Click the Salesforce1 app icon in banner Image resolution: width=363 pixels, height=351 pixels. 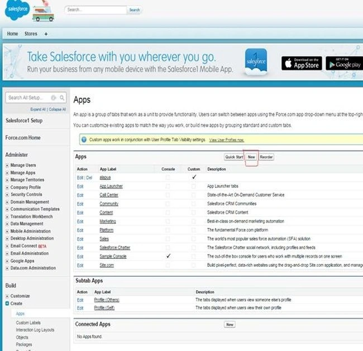[256, 61]
